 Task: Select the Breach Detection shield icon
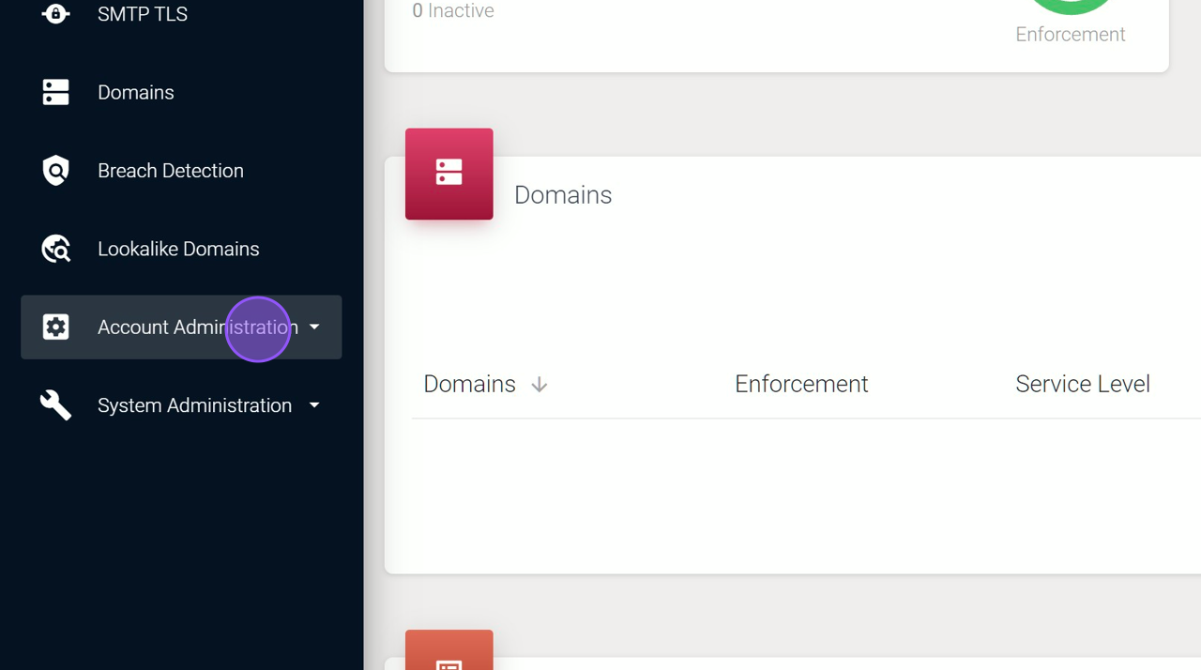point(55,170)
